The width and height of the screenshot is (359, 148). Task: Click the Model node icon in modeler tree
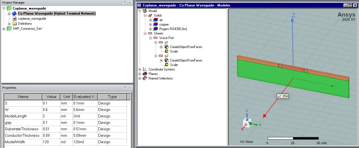pos(145,11)
